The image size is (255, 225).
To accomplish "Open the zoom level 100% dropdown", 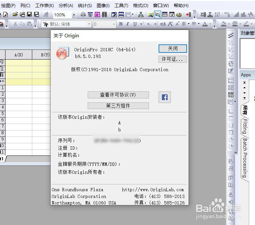I will click(x=74, y=15).
